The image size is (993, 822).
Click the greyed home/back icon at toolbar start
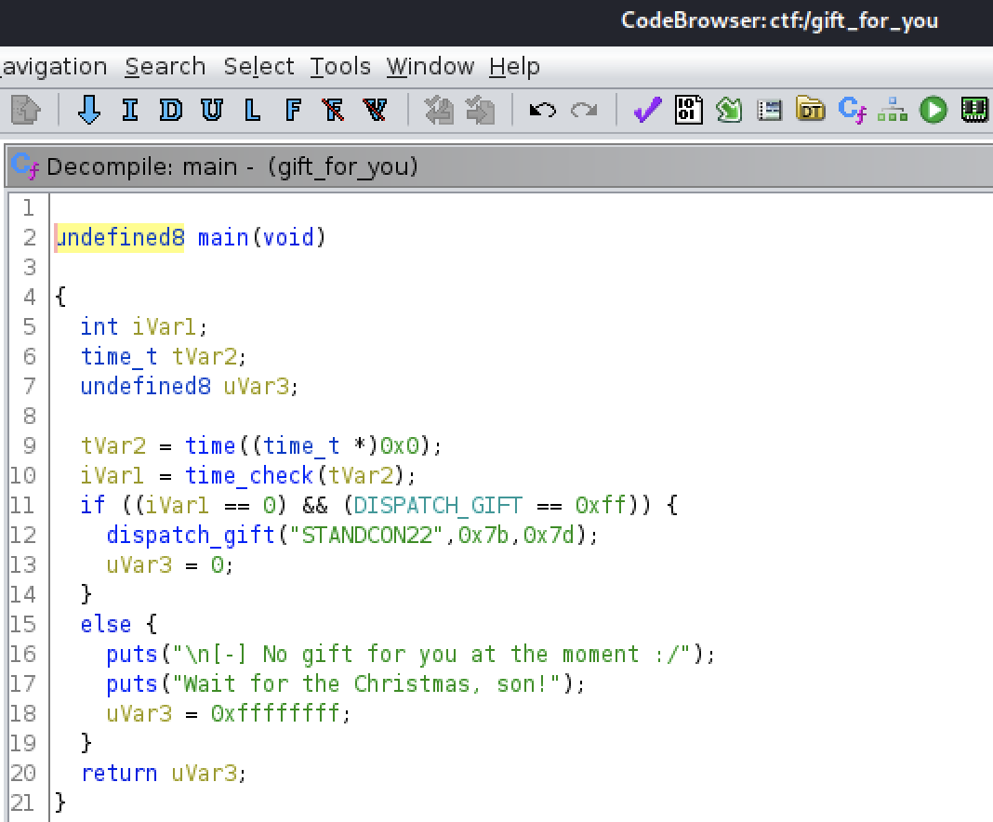point(26,110)
